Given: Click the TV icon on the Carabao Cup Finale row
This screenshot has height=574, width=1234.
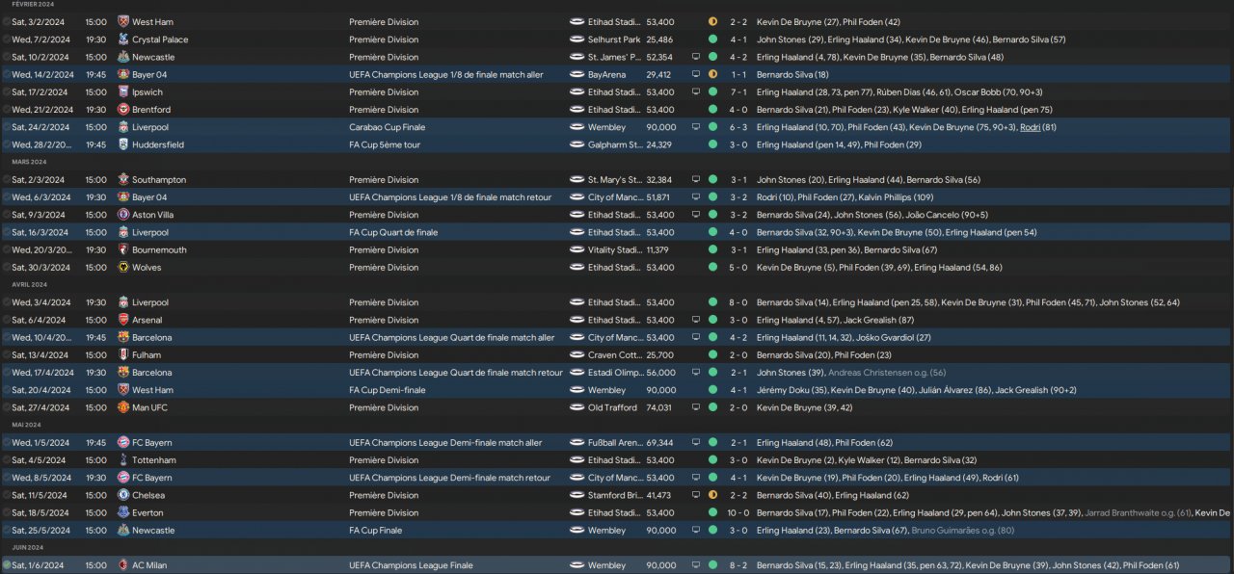Looking at the screenshot, I should [696, 127].
